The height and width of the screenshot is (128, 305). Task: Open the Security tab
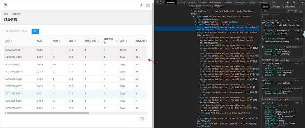coord(252,2)
